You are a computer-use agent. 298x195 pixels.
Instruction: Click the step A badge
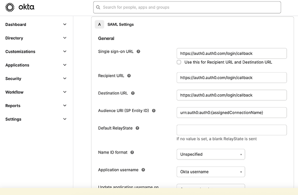coord(99,24)
